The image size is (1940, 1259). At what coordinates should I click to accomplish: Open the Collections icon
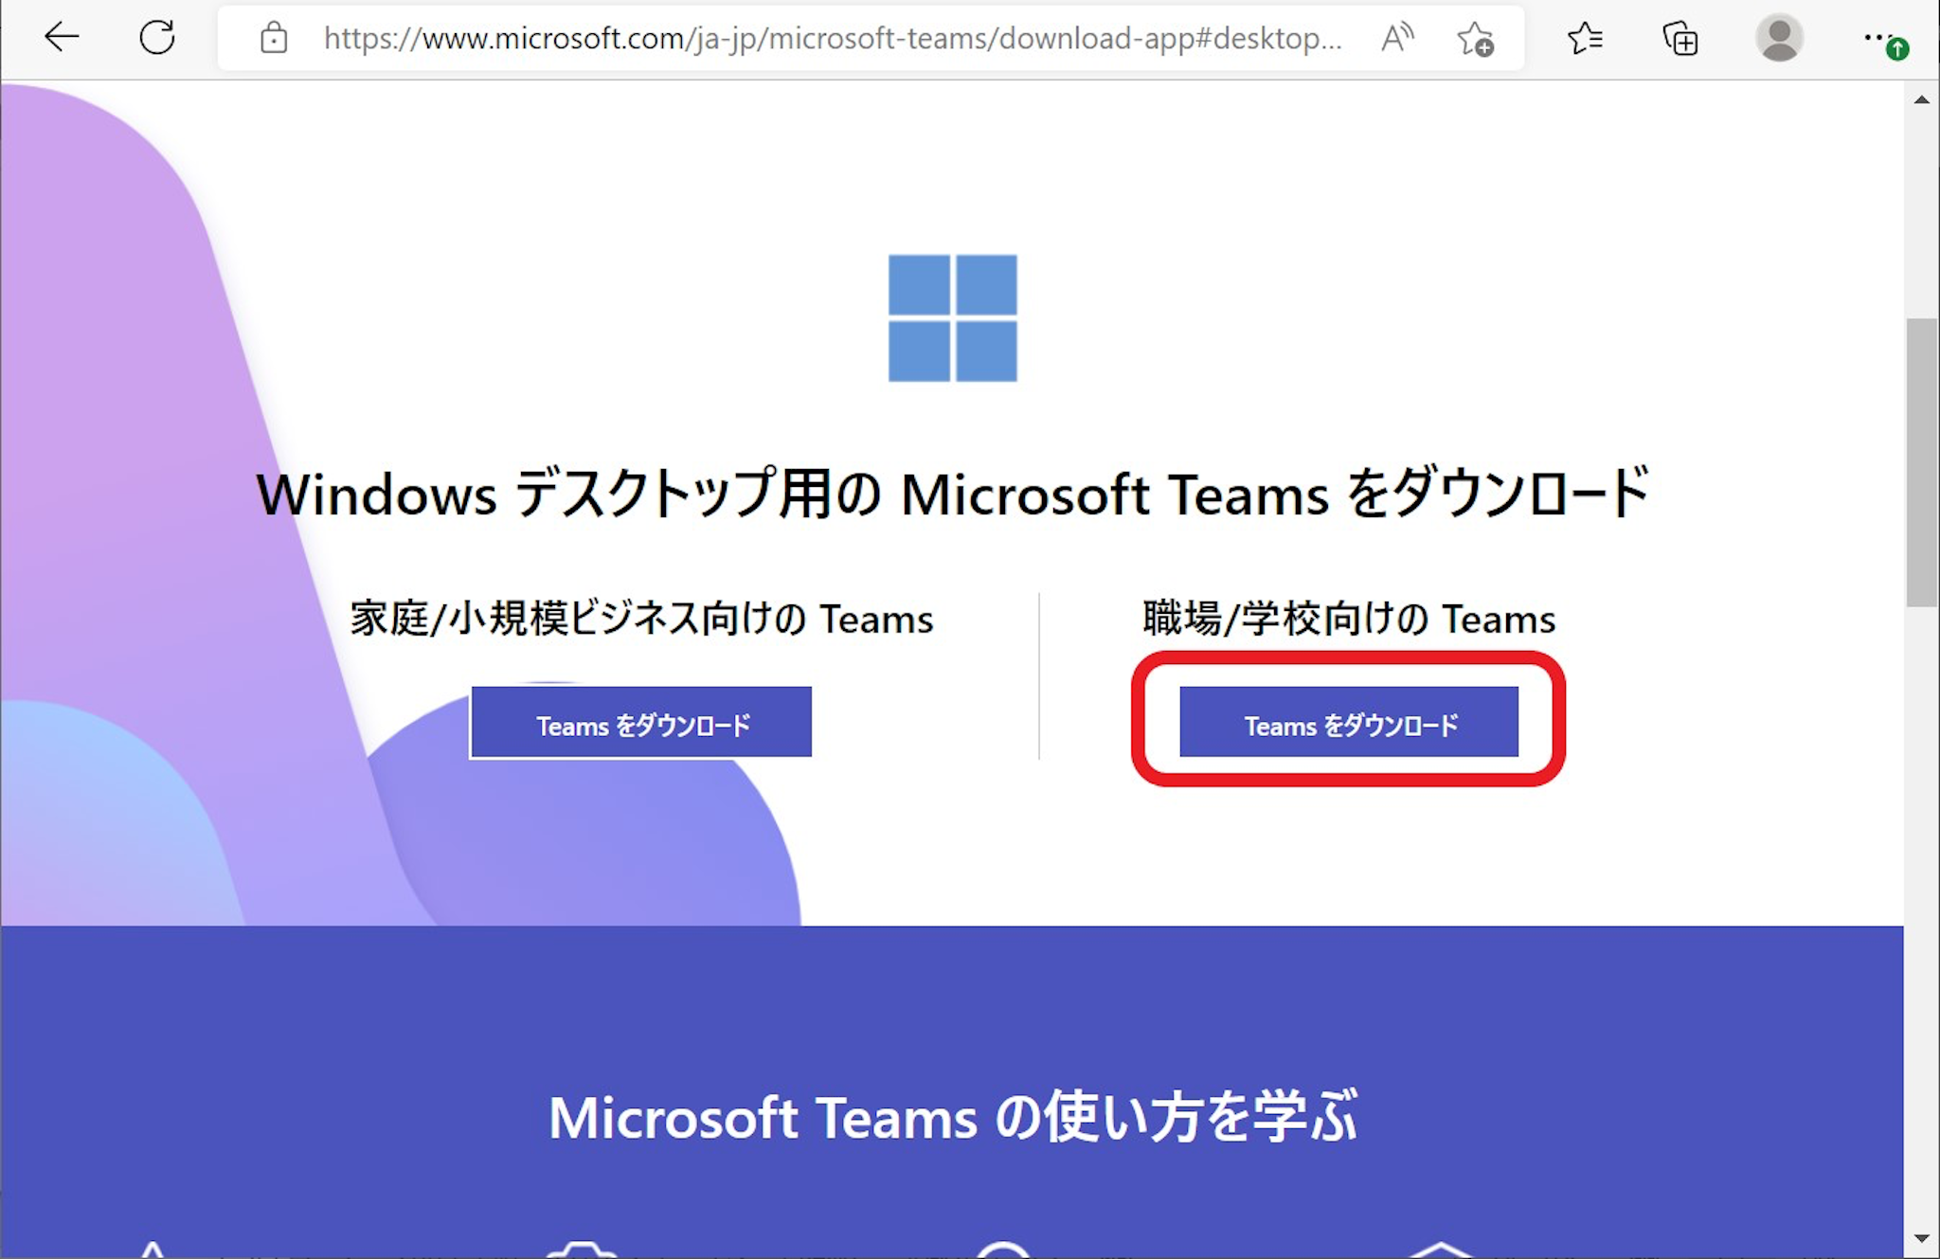1680,39
